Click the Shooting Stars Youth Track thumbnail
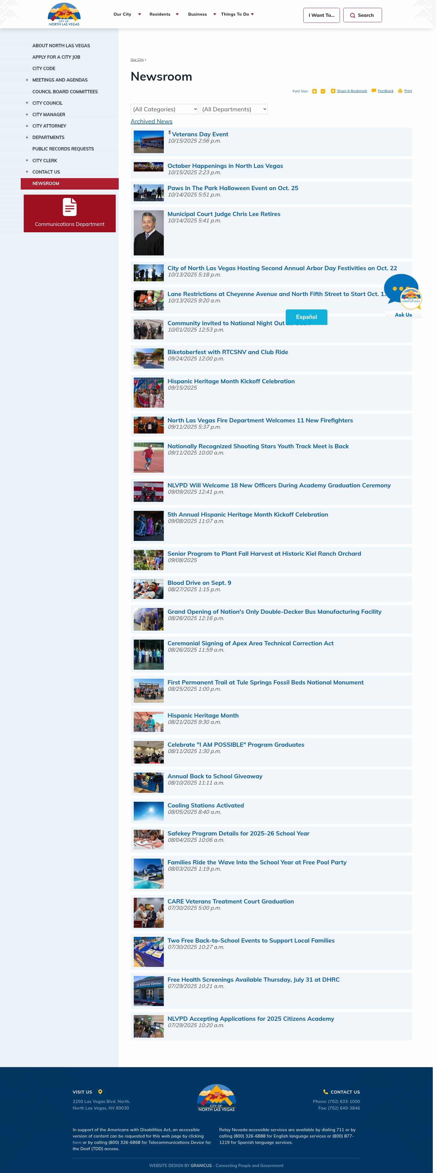This screenshot has width=437, height=1173. (149, 458)
